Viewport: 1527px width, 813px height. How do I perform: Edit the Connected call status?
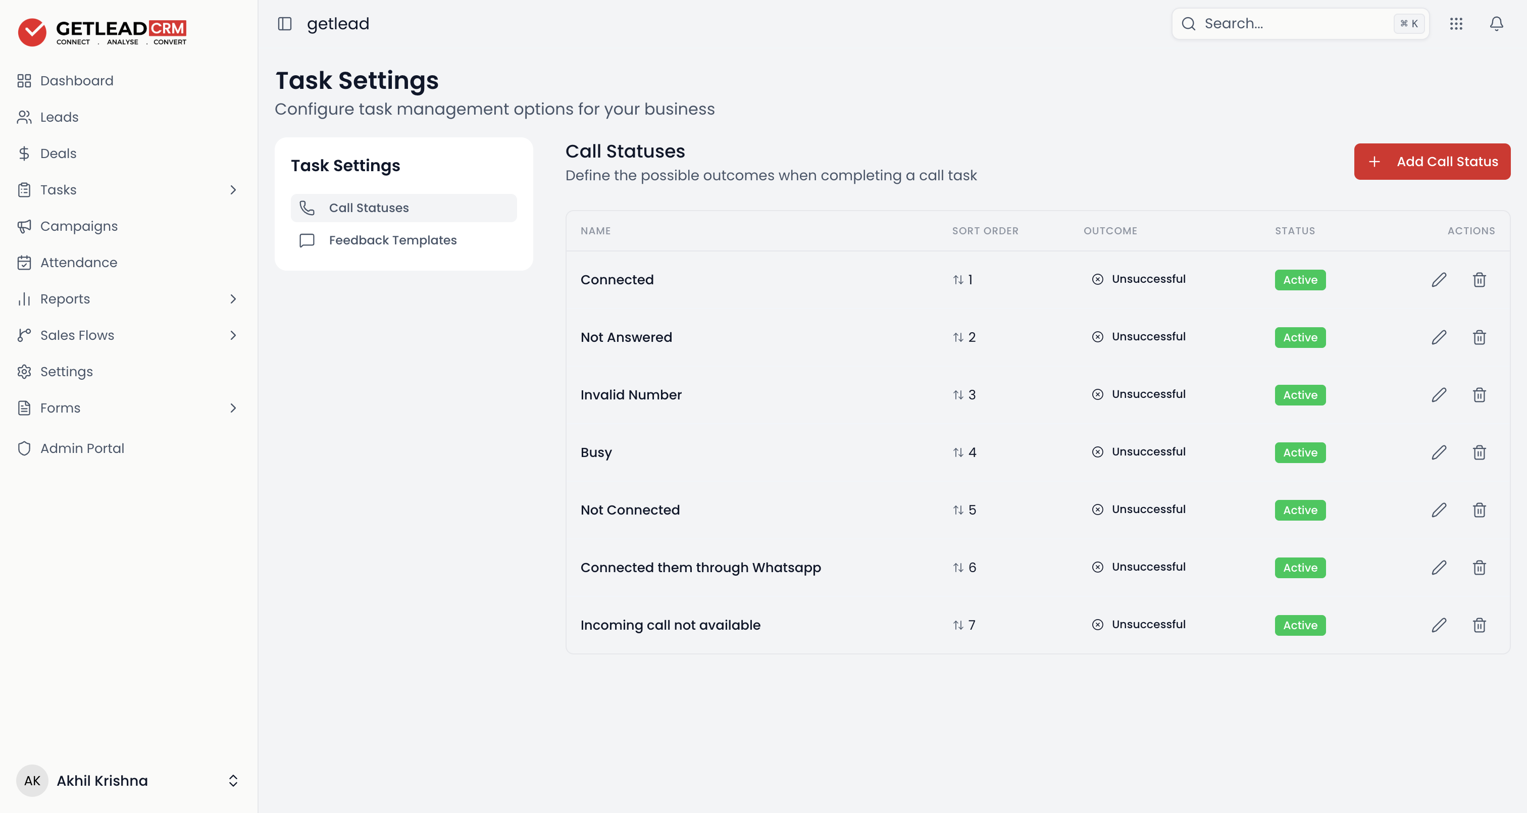(x=1439, y=279)
